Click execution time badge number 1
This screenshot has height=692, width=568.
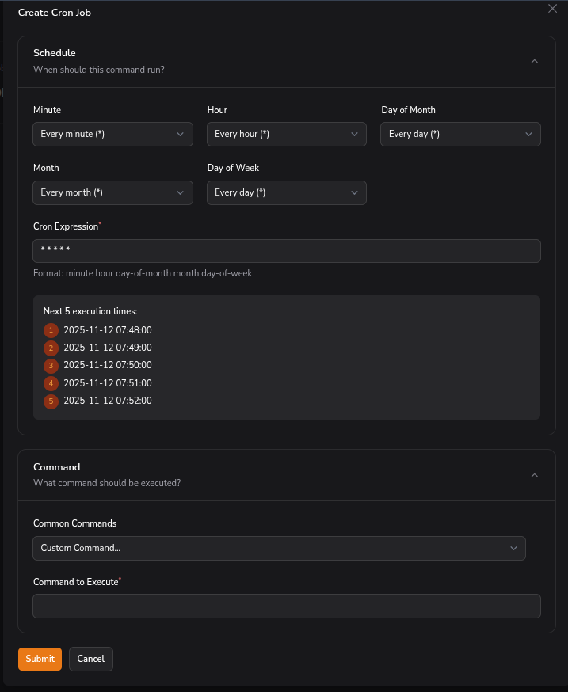pos(51,330)
